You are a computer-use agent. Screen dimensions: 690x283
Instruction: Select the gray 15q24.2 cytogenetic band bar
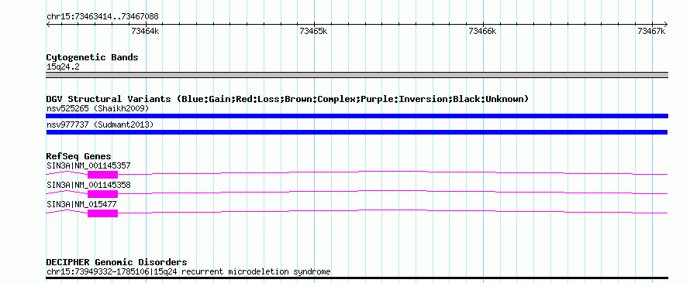tap(357, 75)
